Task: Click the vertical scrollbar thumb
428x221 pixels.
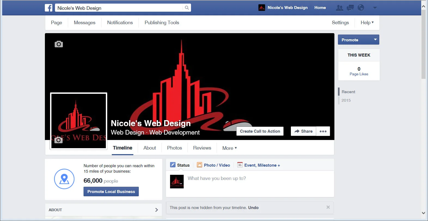Action: pyautogui.click(x=423, y=44)
